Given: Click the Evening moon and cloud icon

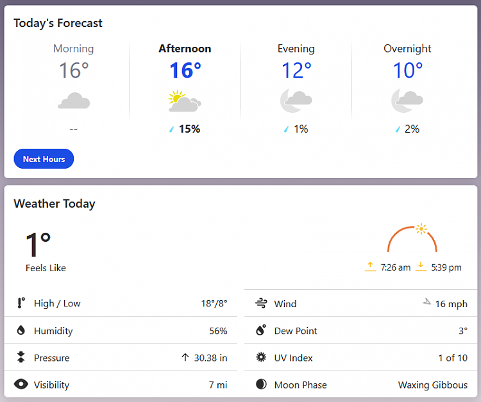Looking at the screenshot, I should (296, 101).
